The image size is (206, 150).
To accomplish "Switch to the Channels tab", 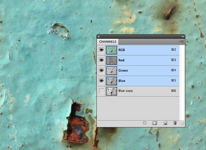I will click(x=107, y=41).
